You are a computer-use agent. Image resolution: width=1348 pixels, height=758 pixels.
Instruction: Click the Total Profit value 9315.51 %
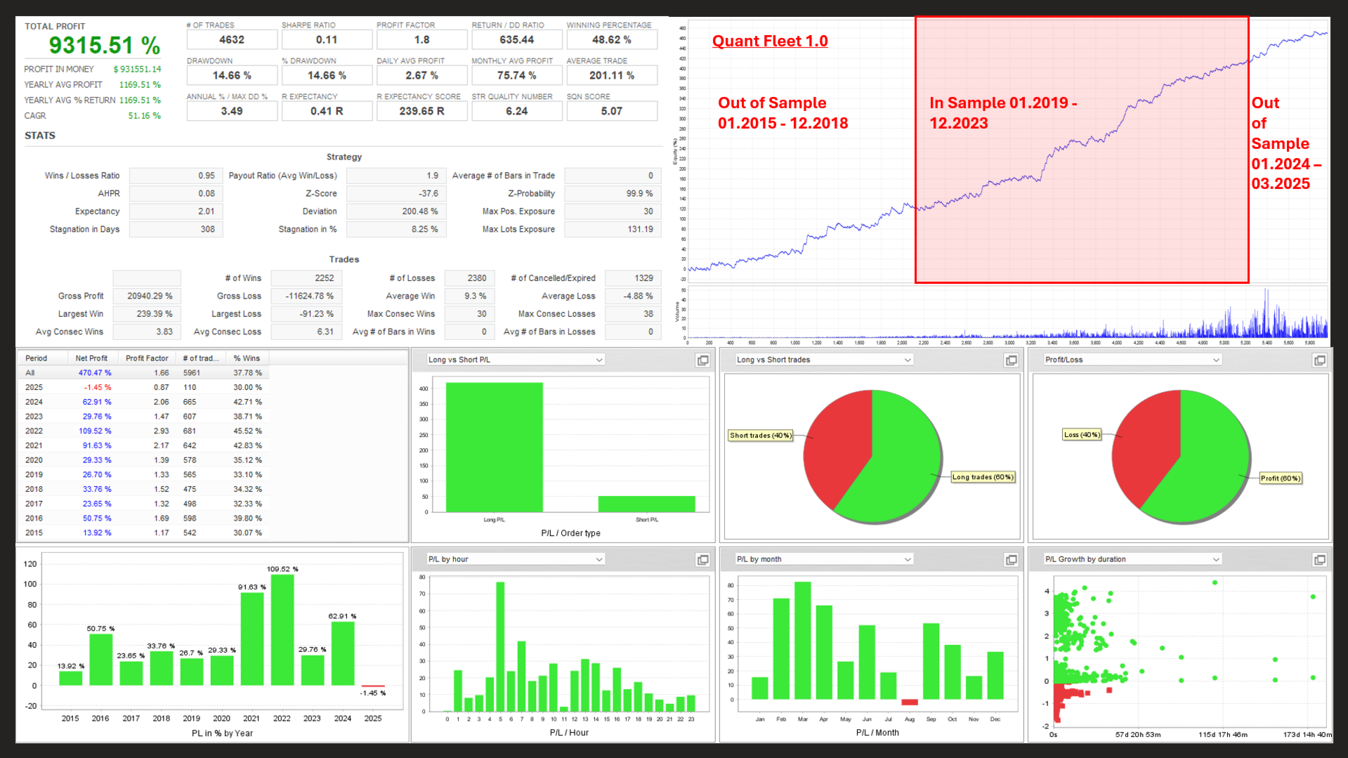(x=104, y=46)
